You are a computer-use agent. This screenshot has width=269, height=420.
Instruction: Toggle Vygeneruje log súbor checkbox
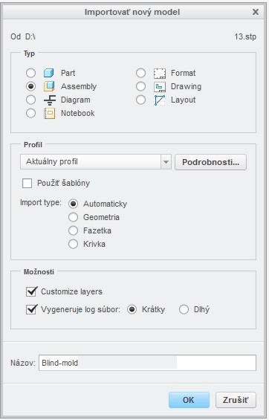(32, 309)
